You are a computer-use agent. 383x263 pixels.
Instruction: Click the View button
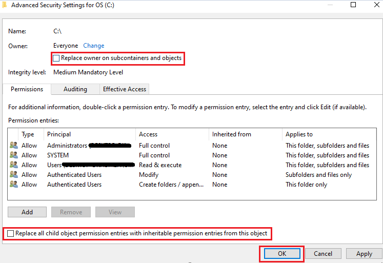click(x=115, y=212)
